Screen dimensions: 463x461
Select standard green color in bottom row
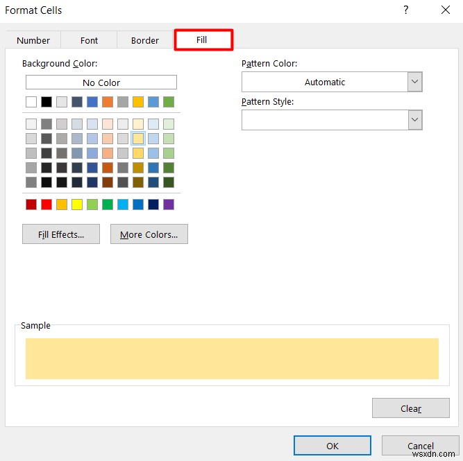108,205
